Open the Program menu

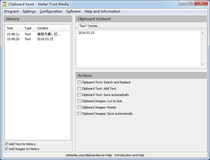click(12, 11)
